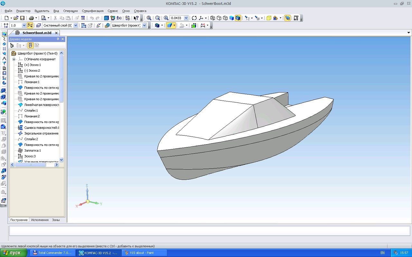Click the print icon

point(32,18)
